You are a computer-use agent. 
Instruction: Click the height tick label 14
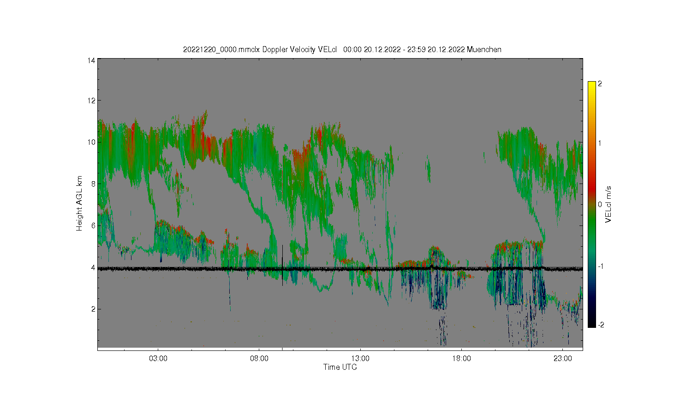(91, 60)
